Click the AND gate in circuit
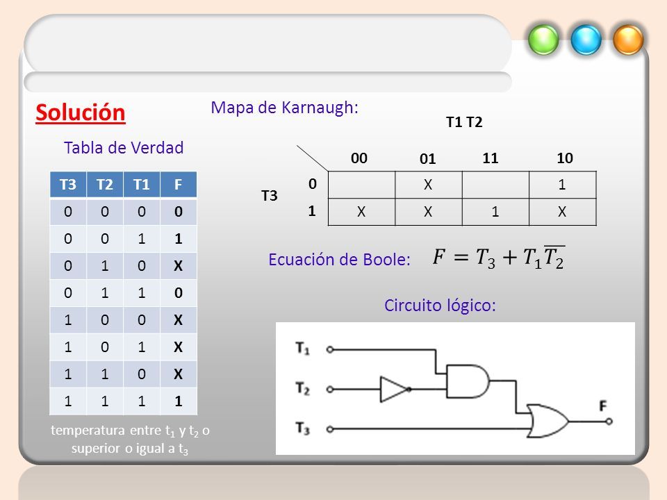This screenshot has height=500, width=667. (468, 381)
